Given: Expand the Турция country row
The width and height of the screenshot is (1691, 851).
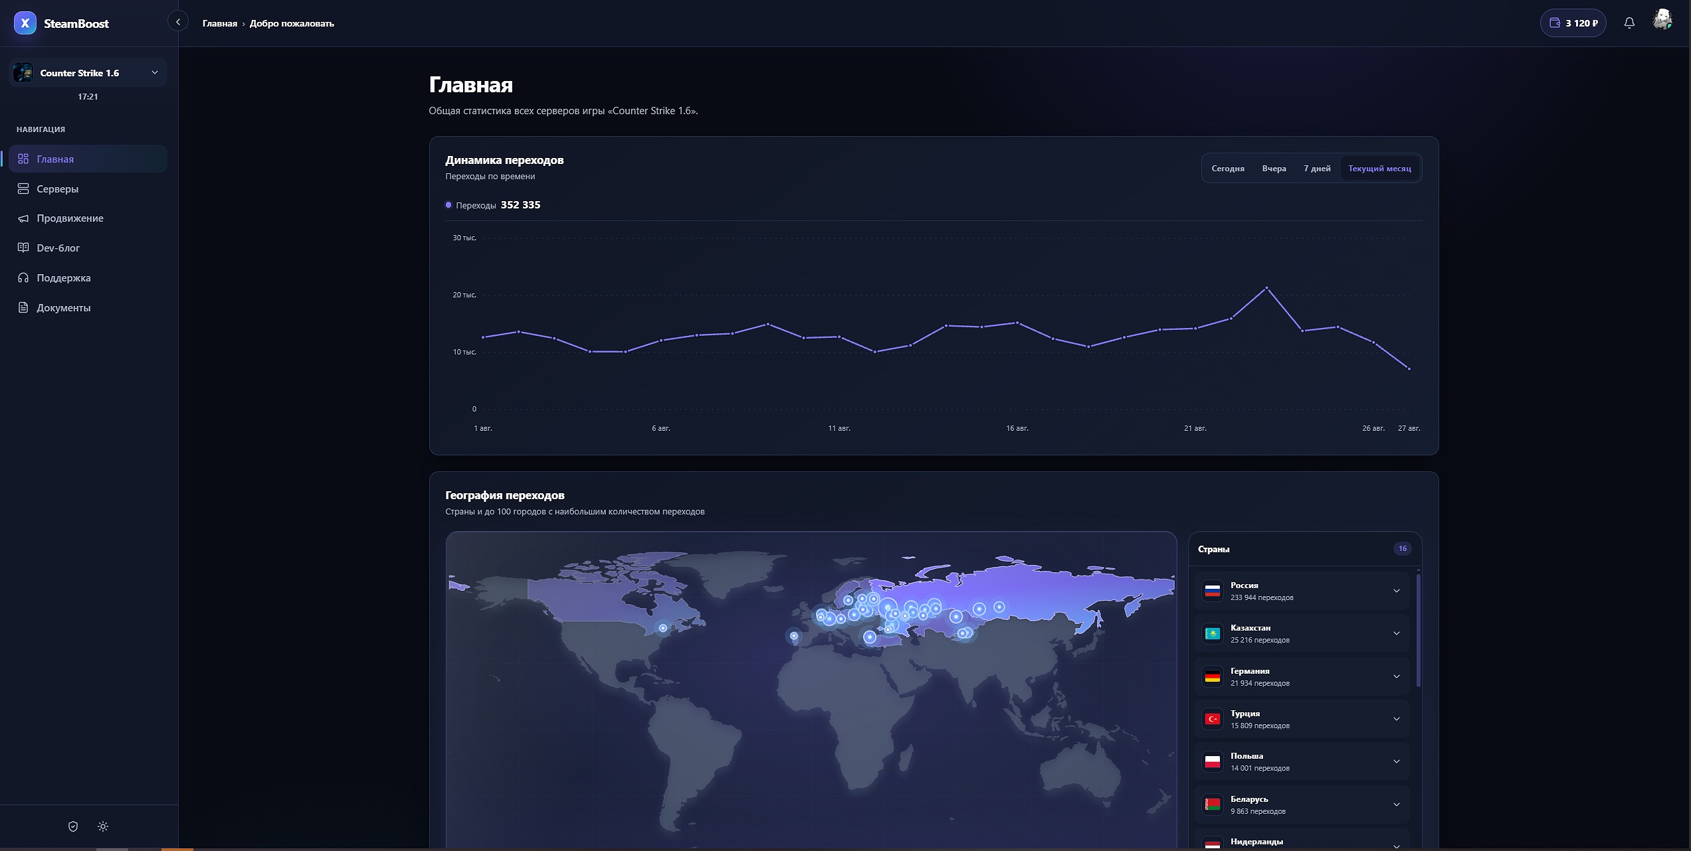Looking at the screenshot, I should pos(1302,719).
